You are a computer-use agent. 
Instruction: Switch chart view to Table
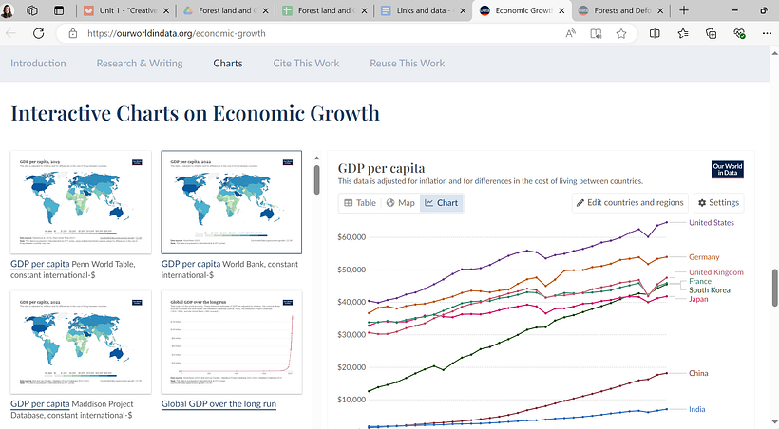click(360, 202)
